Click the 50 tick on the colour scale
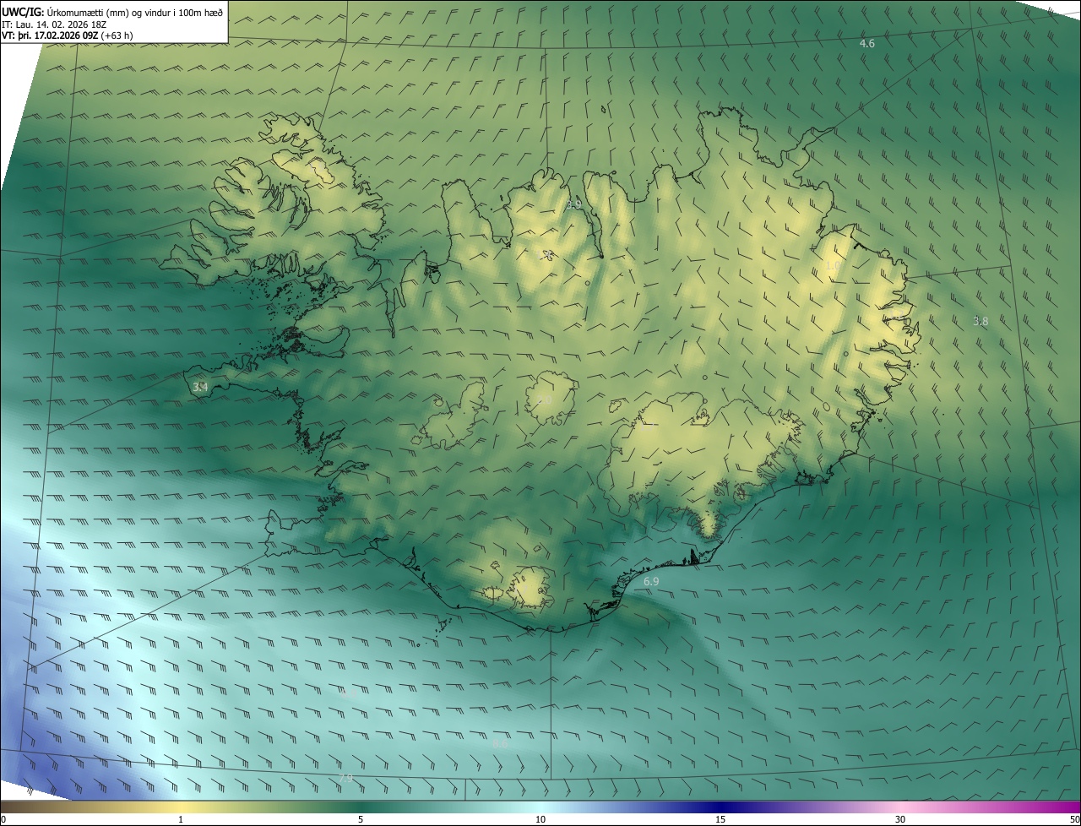This screenshot has height=826, width=1081. [x=1074, y=819]
